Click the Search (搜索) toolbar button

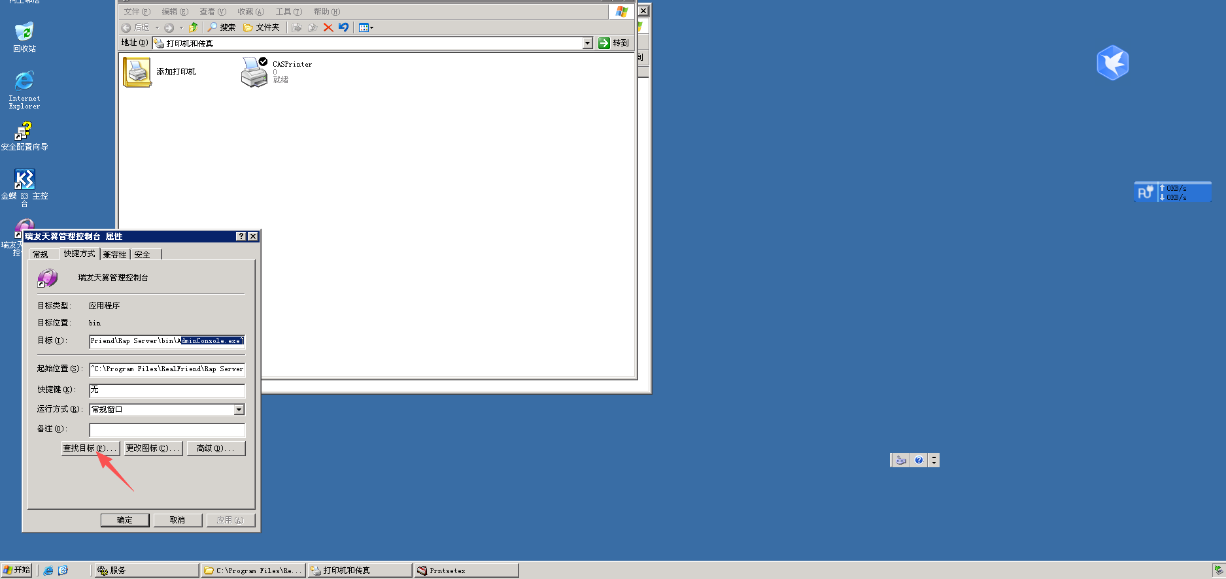tap(222, 27)
